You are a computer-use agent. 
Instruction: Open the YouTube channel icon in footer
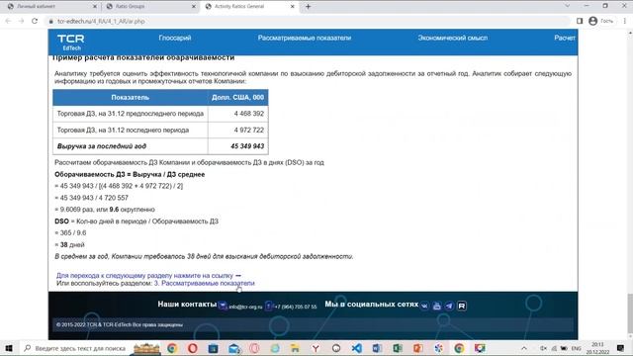pyautogui.click(x=437, y=306)
